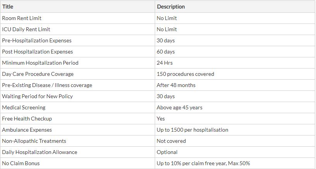Click the Not covered description cell
This screenshot has width=316, height=169.
pos(235,141)
